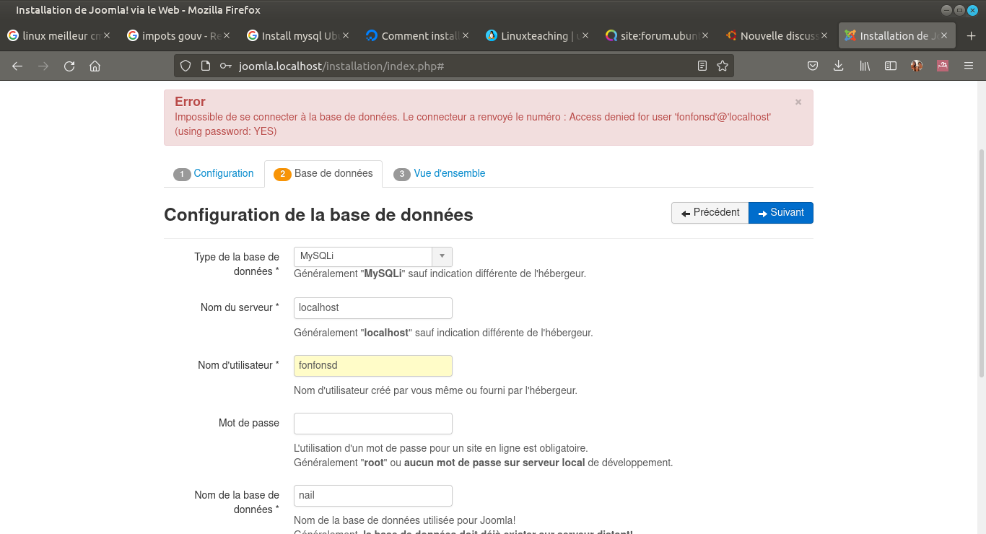Open the Firefox home page
This screenshot has height=534, width=986.
(95, 66)
